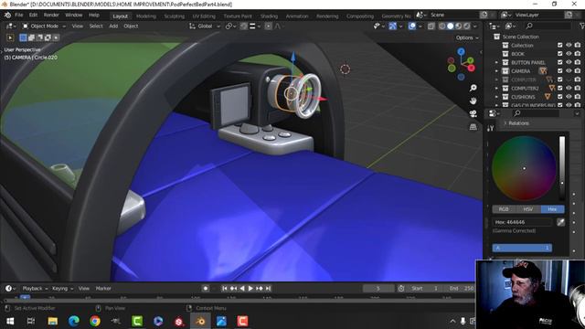Open the viewport Options dropdown
585x329 pixels.
(467, 37)
